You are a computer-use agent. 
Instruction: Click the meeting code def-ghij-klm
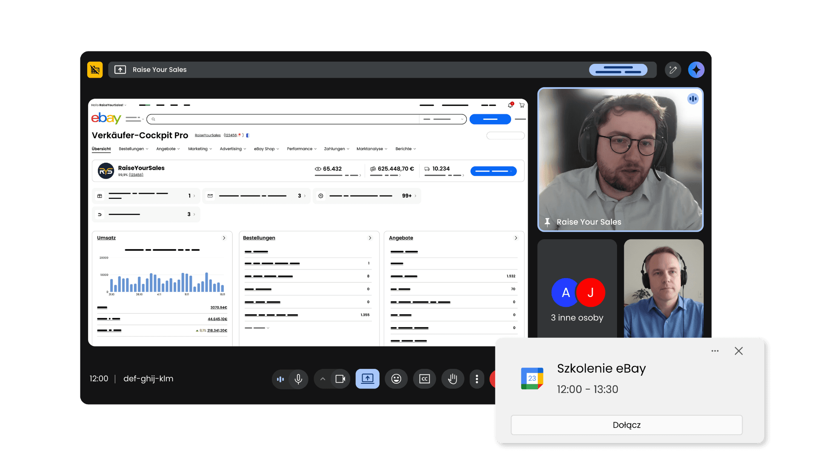click(x=148, y=379)
